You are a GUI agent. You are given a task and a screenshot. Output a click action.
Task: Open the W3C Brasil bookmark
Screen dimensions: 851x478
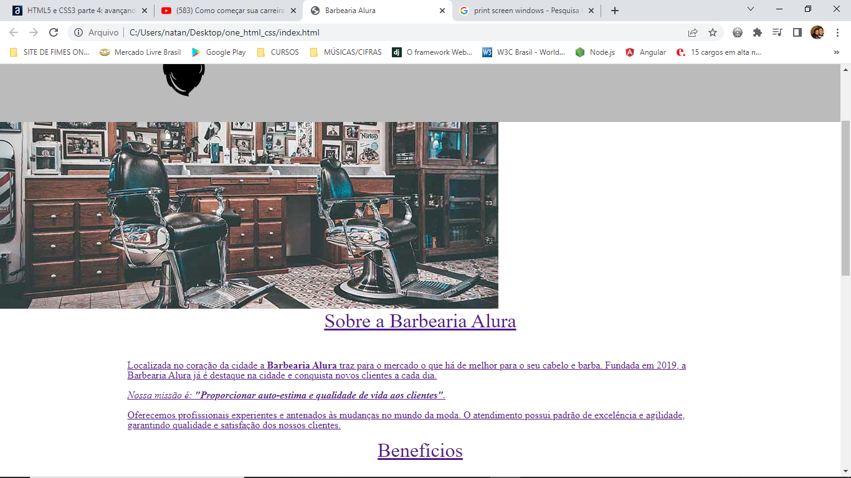pyautogui.click(x=523, y=52)
